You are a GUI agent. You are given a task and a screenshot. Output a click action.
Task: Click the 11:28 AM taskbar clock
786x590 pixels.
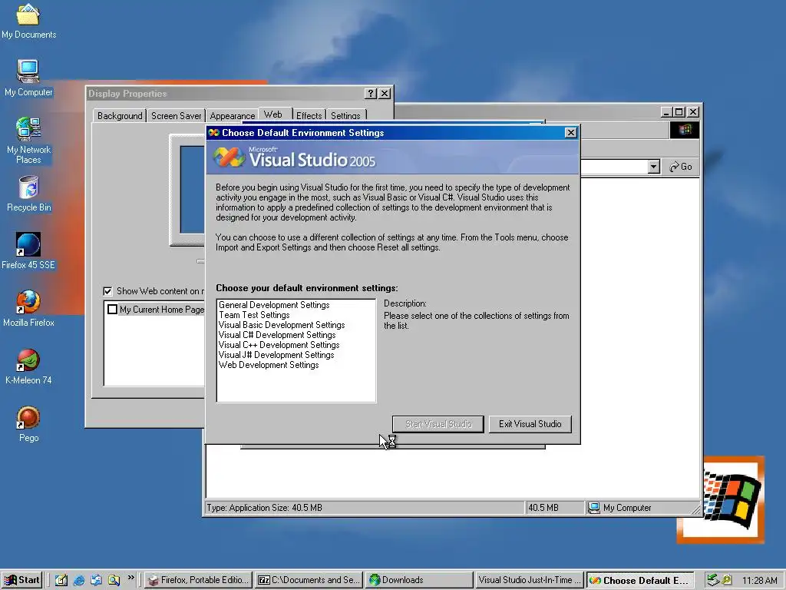coord(759,581)
